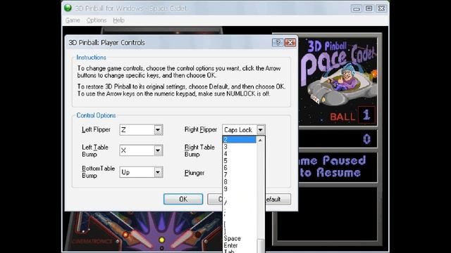The width and height of the screenshot is (451, 253).
Task: Select key 3 in the dropdown list
Action: (x=240, y=147)
